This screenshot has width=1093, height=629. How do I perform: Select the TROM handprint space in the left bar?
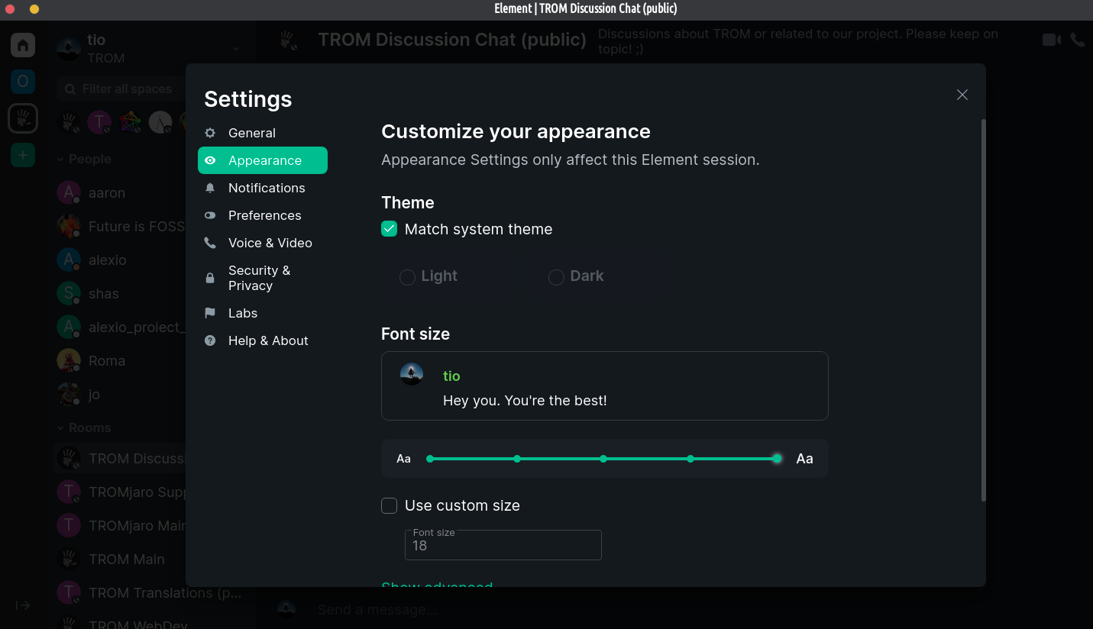[23, 118]
